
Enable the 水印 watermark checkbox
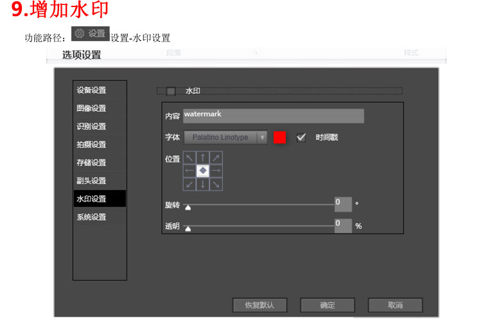(171, 91)
